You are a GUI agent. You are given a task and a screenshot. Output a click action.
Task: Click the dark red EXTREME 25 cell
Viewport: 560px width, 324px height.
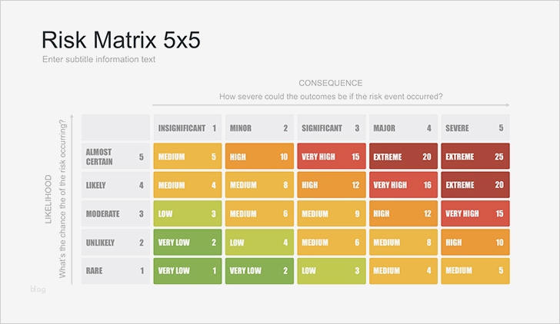[x=475, y=157]
